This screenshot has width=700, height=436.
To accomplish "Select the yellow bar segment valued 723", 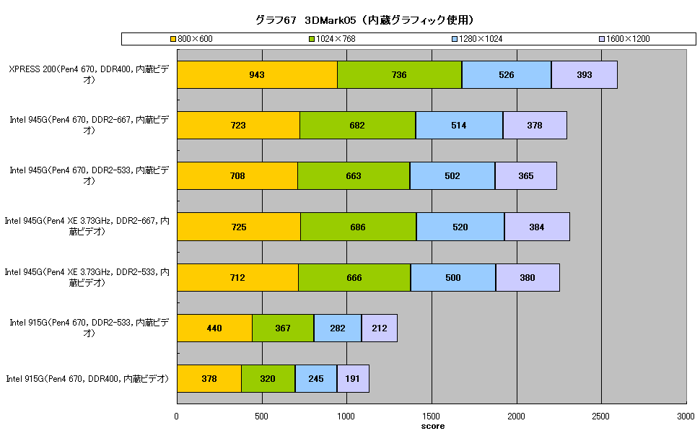I will (238, 125).
